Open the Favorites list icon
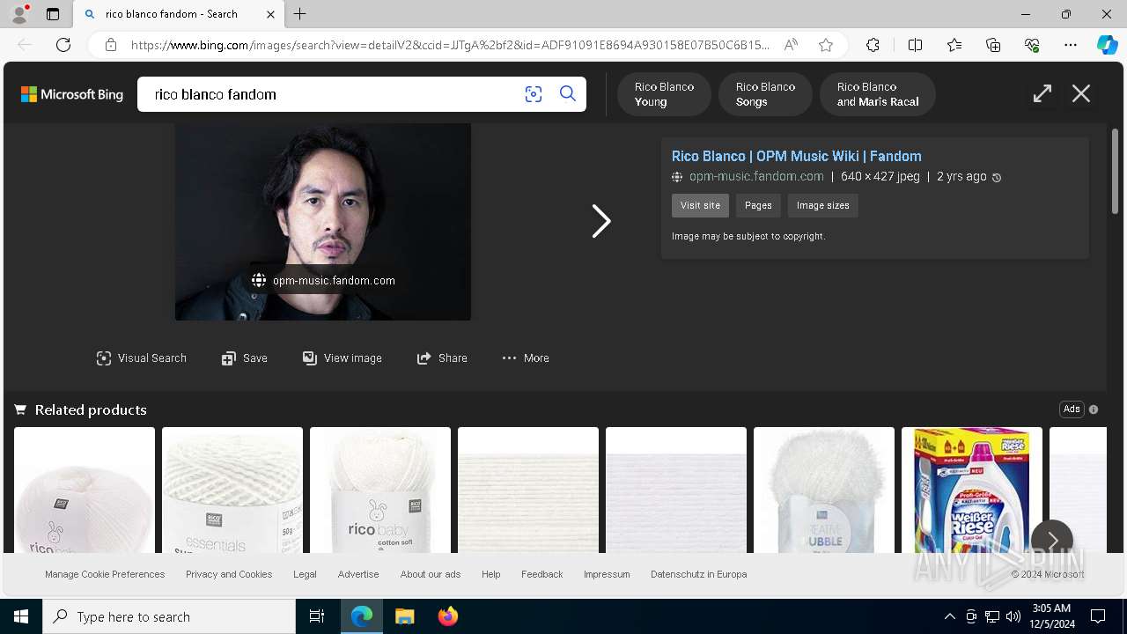The image size is (1127, 634). click(x=954, y=45)
